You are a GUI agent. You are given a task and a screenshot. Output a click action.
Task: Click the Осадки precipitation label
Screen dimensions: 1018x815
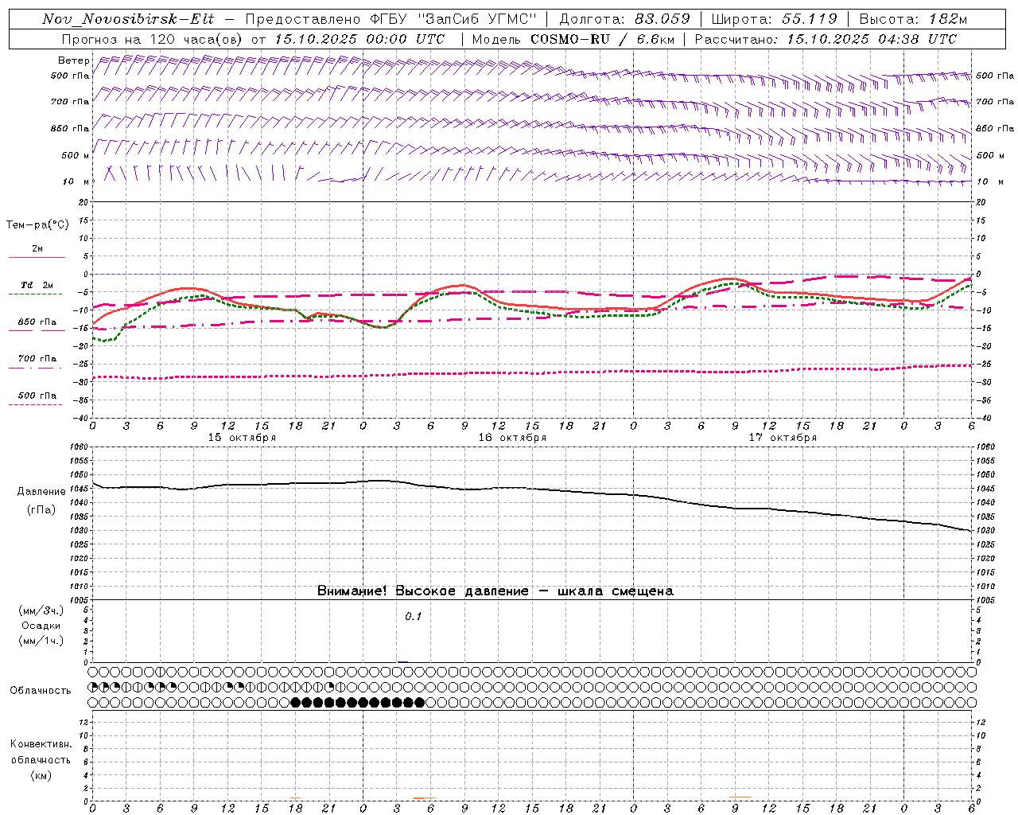click(x=41, y=626)
